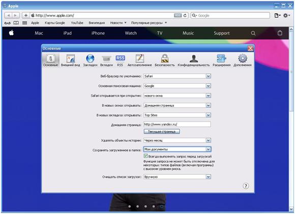The height and width of the screenshot is (214, 295).
Task: Open the Safari settings gear menu
Action: (x=286, y=15)
